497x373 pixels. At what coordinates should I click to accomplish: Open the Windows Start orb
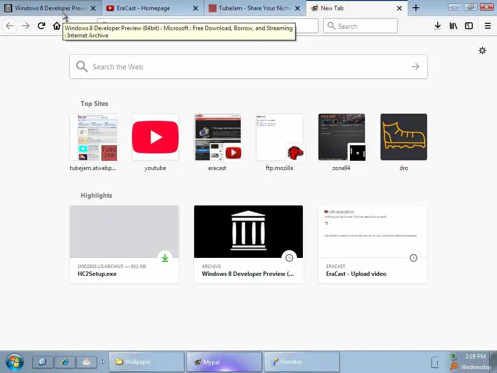point(15,362)
